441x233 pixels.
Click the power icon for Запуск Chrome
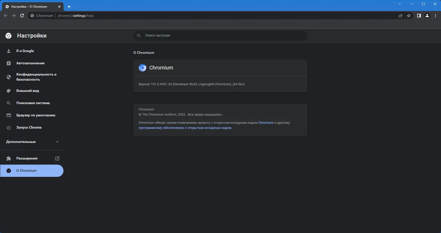click(x=9, y=128)
